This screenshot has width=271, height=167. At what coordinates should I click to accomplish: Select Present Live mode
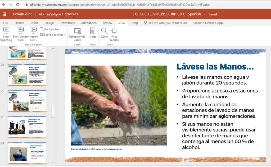tap(33, 33)
